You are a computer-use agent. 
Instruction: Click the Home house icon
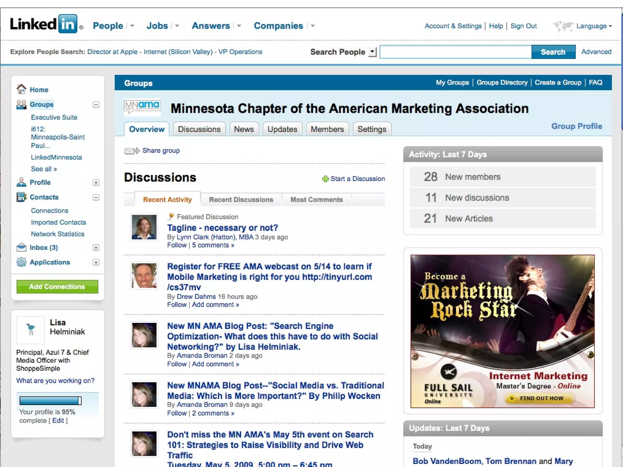coord(21,89)
